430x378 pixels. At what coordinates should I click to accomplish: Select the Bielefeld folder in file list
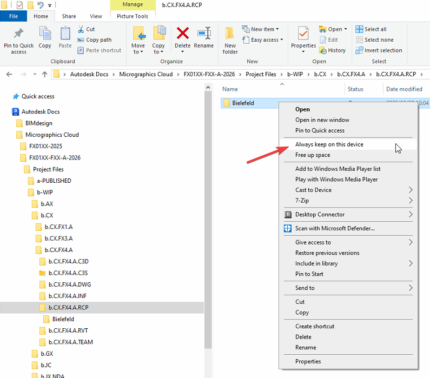243,103
